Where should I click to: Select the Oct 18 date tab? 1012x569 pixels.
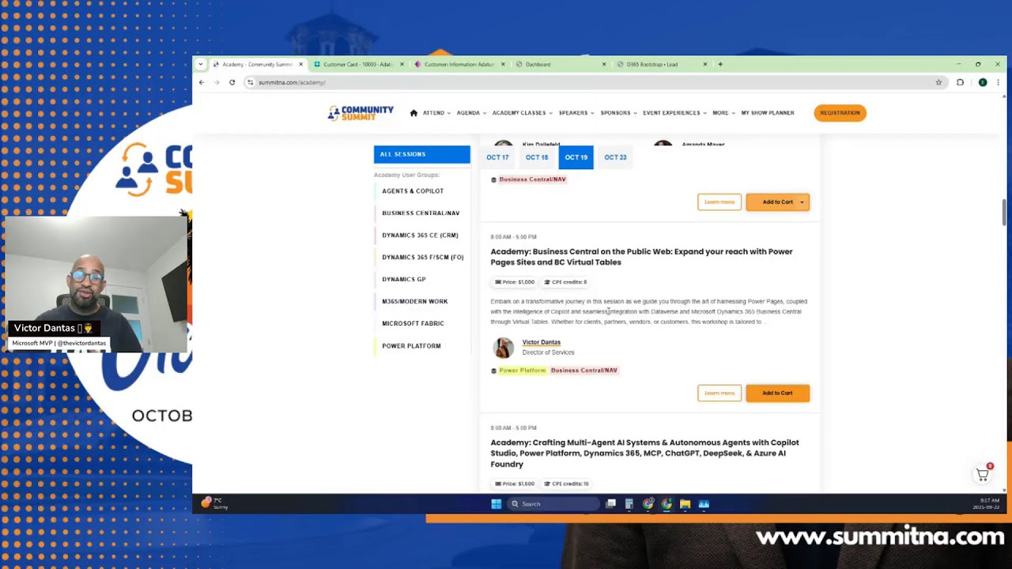click(x=537, y=157)
